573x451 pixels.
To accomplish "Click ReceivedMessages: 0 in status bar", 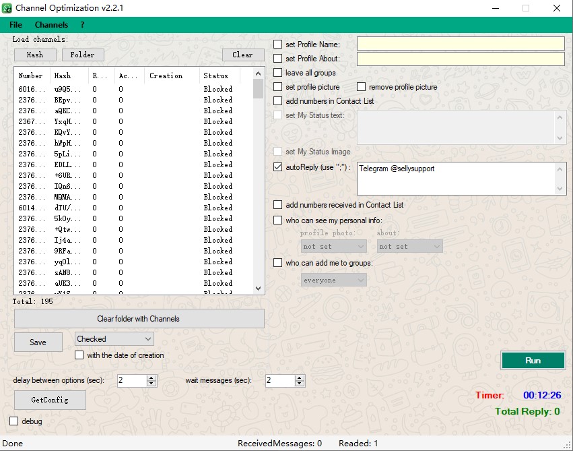I will 279,444.
